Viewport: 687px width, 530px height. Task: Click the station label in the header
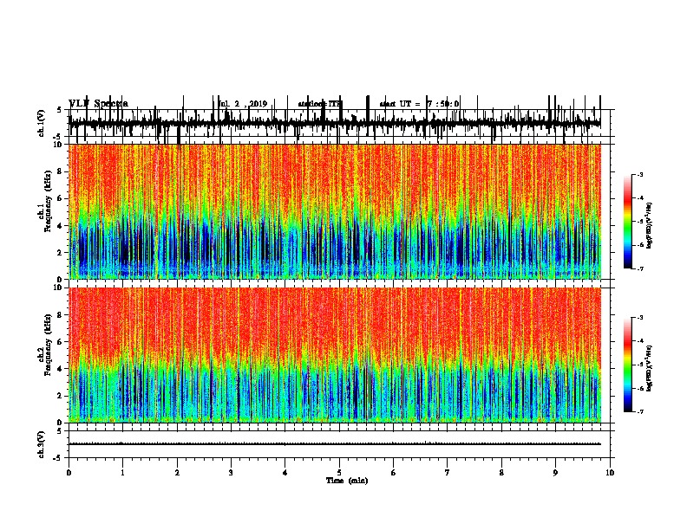coord(319,104)
